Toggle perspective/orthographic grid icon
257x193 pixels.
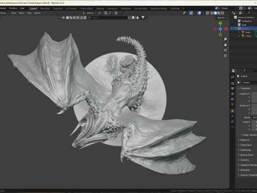click(x=225, y=56)
